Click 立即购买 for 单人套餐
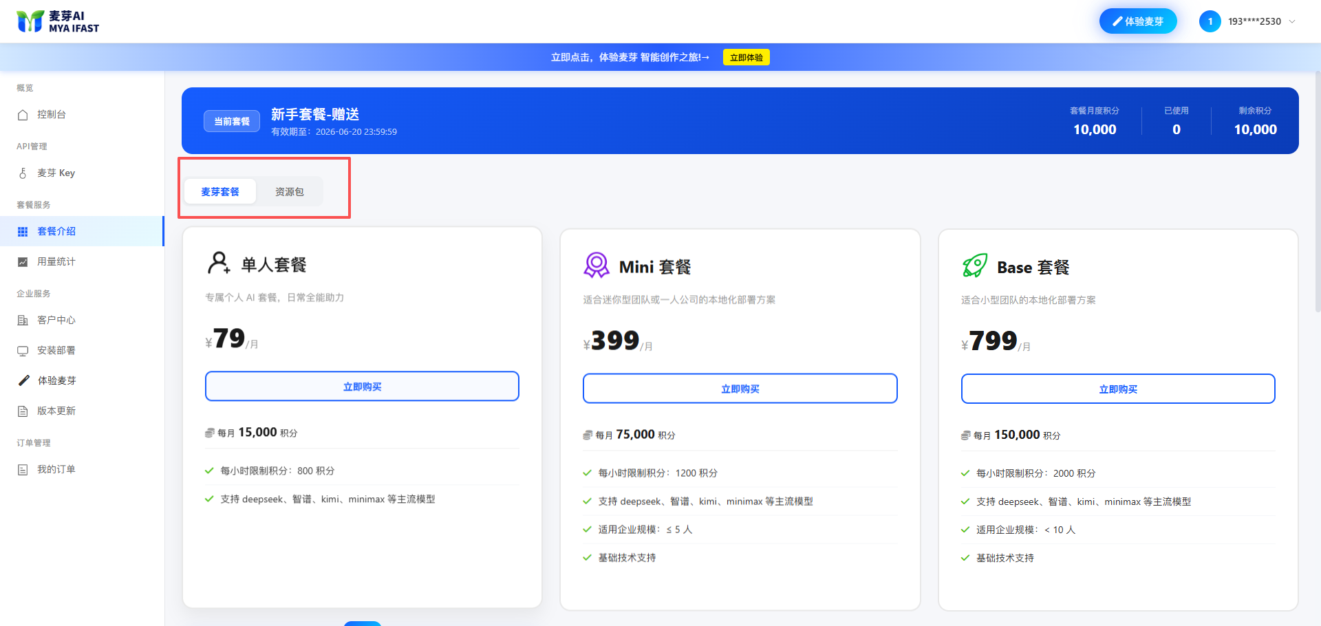Viewport: 1321px width, 626px height. click(x=362, y=387)
